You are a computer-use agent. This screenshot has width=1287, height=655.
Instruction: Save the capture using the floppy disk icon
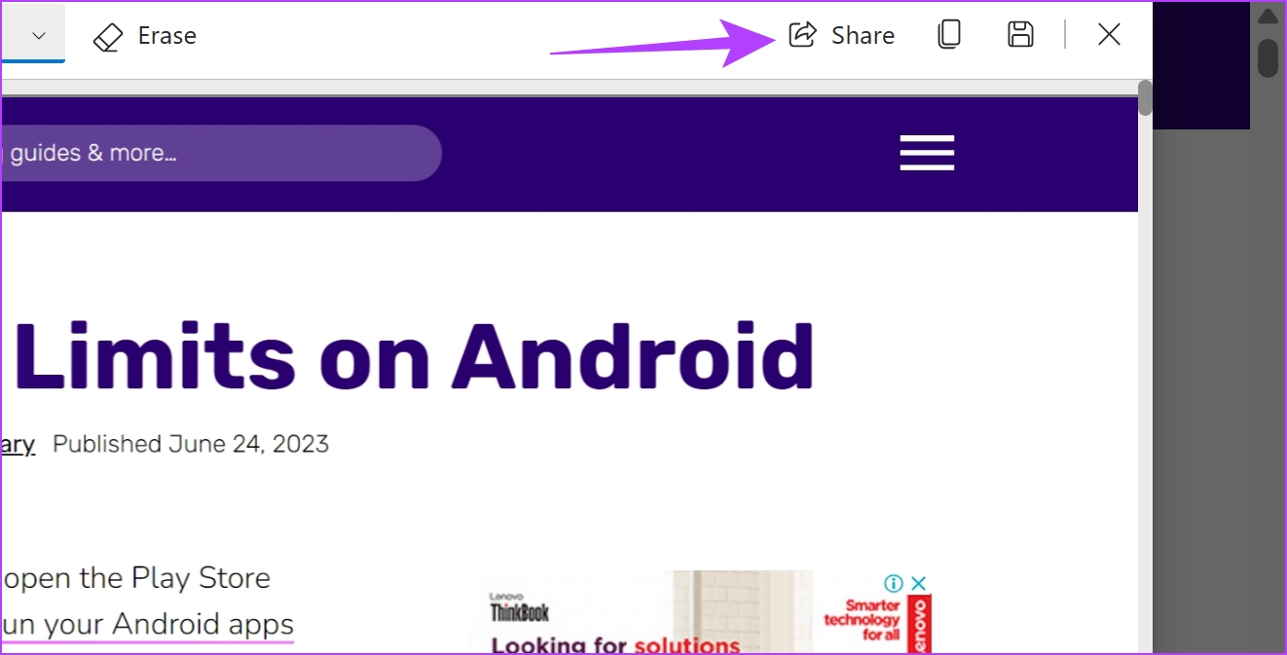coord(1020,36)
